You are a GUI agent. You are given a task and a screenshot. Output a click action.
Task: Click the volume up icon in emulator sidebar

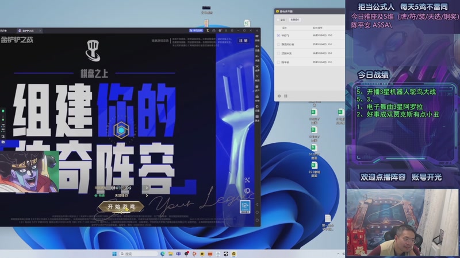point(257,48)
